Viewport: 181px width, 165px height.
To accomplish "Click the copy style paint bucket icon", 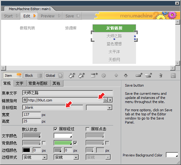I will (x=72, y=75).
